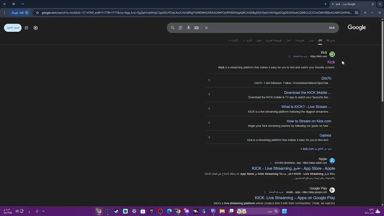Viewport: 384px width, 216px height.
Task: Click the verify identity profile chip
Action: click(20, 13)
